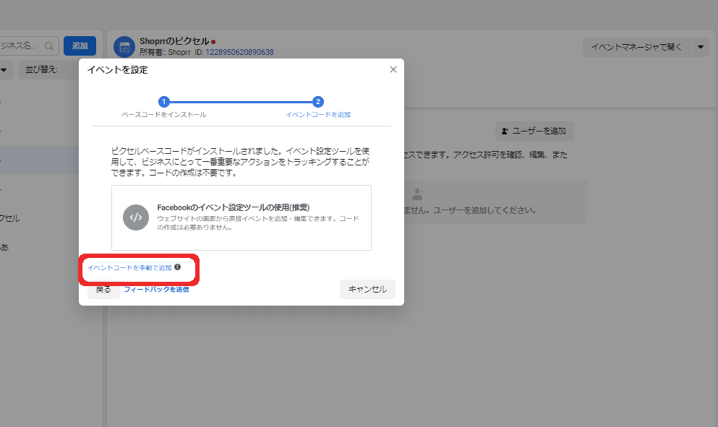The height and width of the screenshot is (427, 718).
Task: Click ユーザーを追加 button
Action: [534, 131]
